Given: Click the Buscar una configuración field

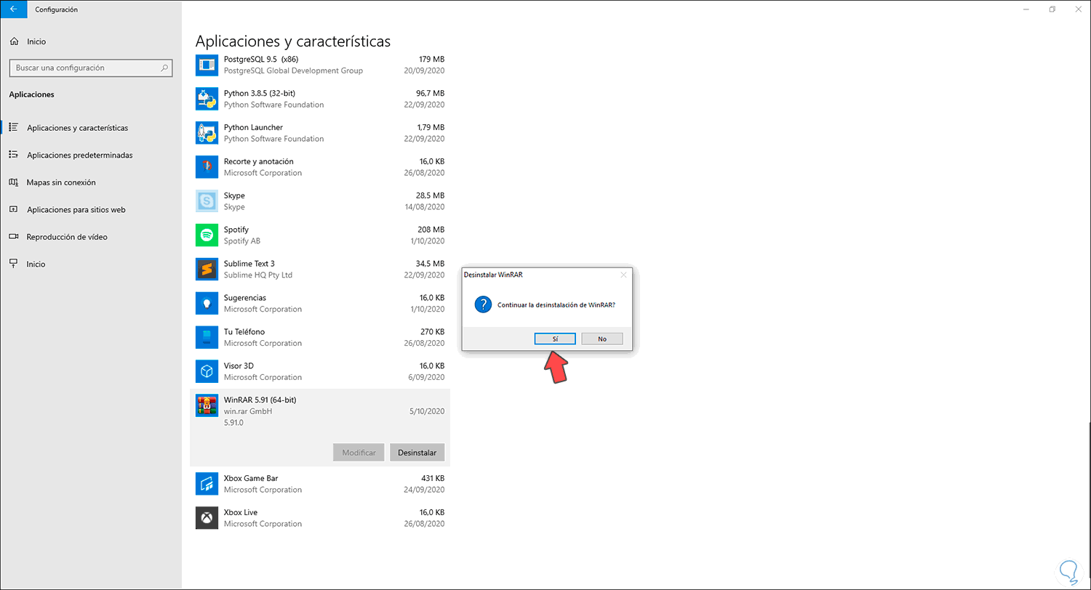Looking at the screenshot, I should [84, 68].
